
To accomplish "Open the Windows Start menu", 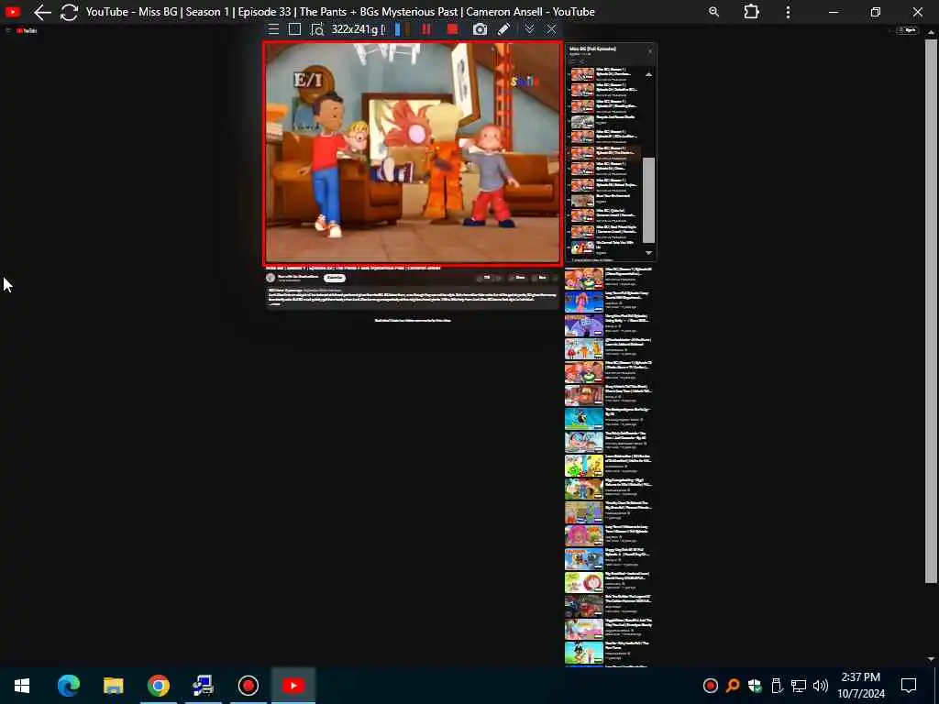I will 22,686.
